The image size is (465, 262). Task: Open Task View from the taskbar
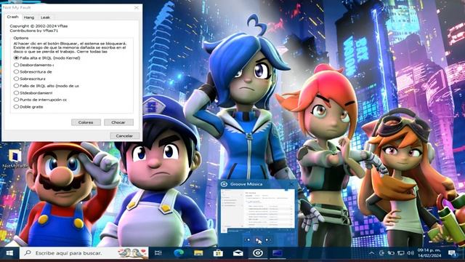pyautogui.click(x=158, y=253)
